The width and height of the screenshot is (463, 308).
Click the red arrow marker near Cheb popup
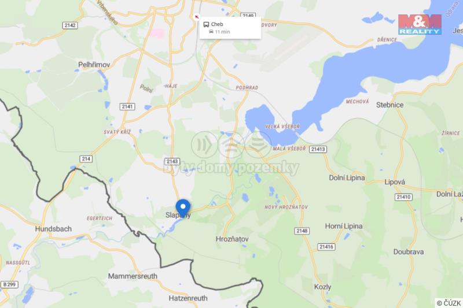point(196,17)
